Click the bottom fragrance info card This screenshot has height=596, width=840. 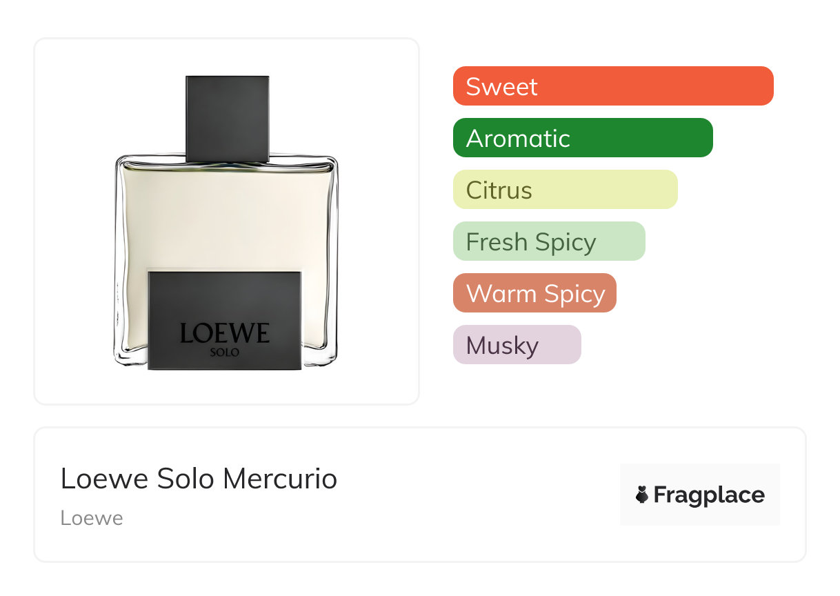[x=420, y=495]
